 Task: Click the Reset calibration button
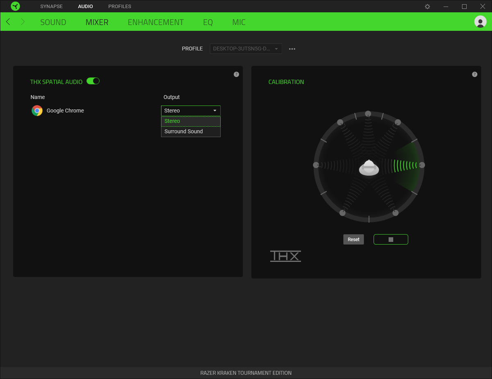pos(353,239)
